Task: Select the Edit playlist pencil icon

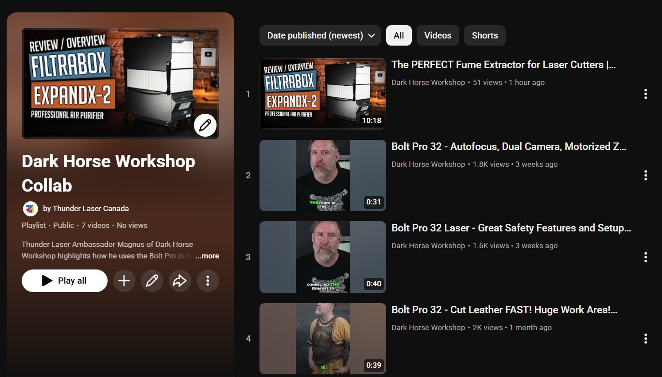Action: point(152,281)
